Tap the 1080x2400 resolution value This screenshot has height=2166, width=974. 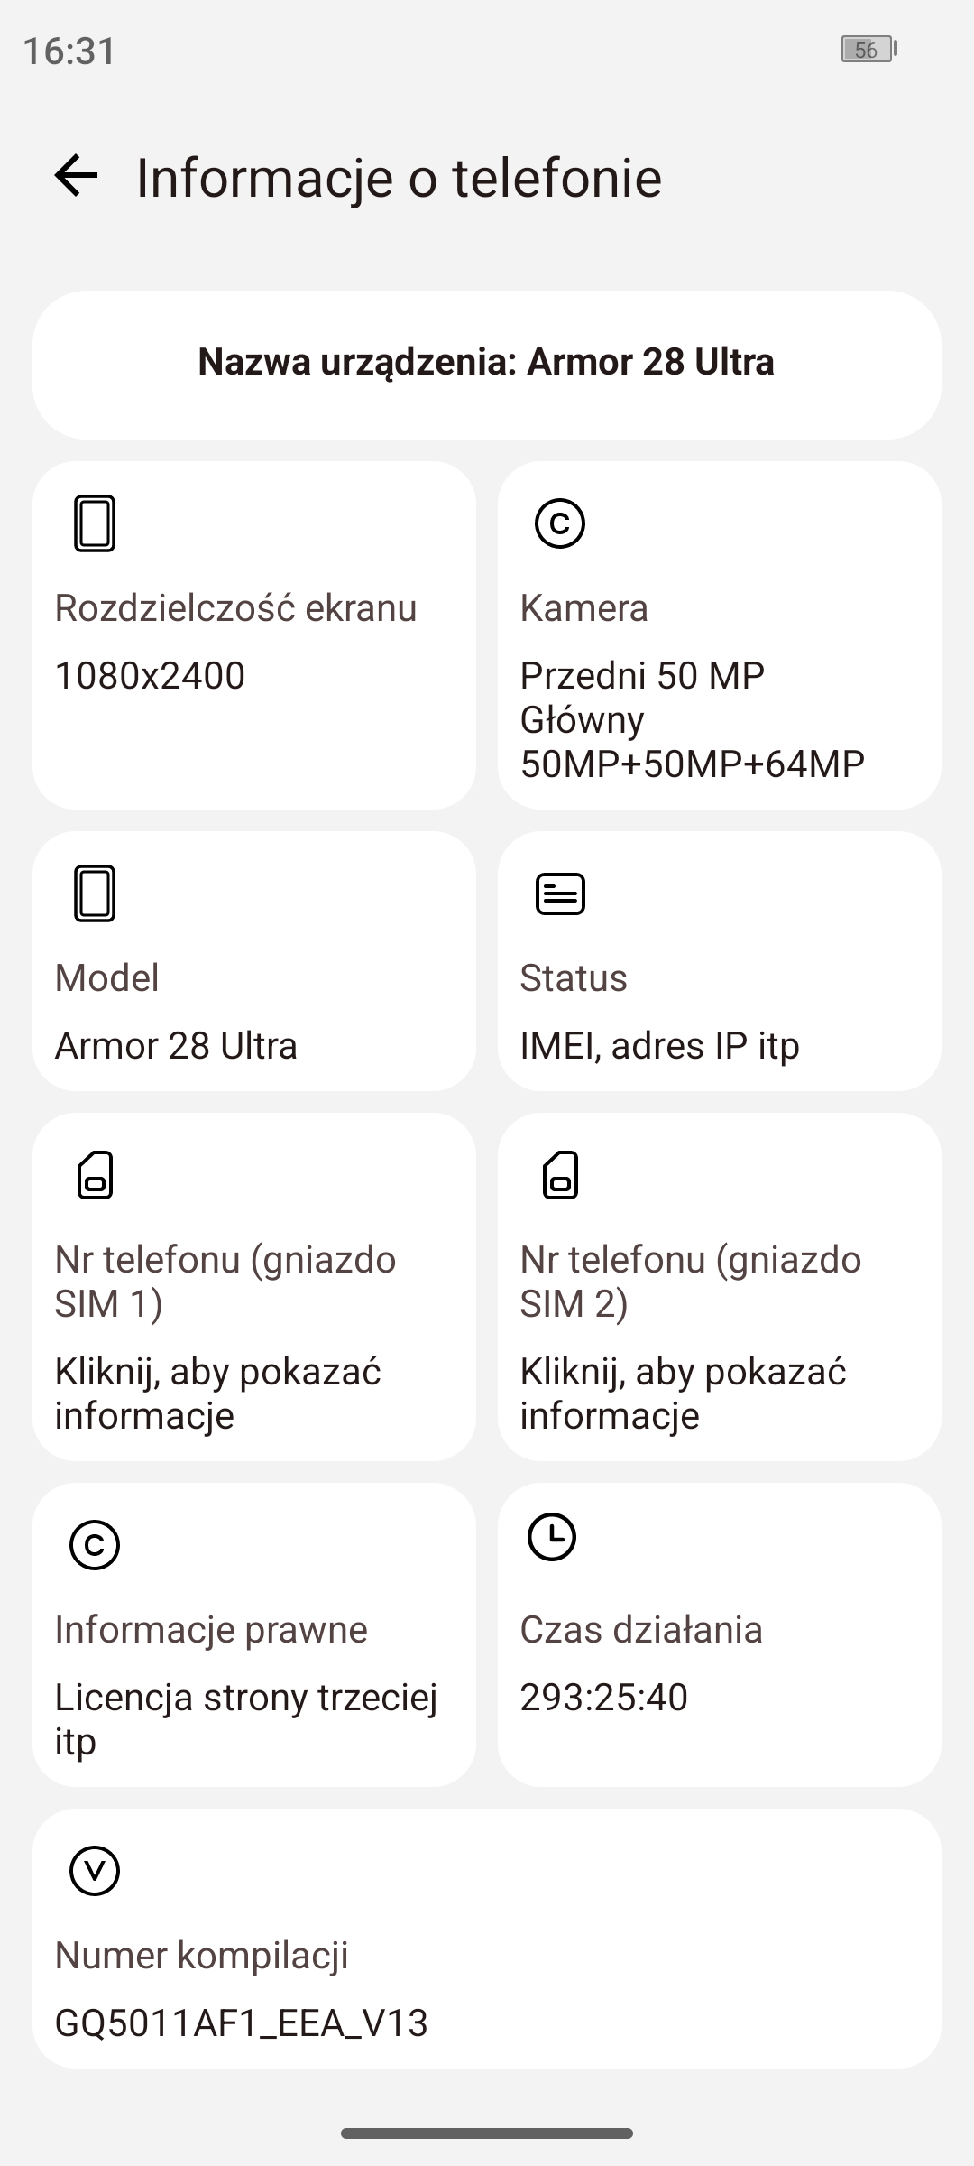150,676
